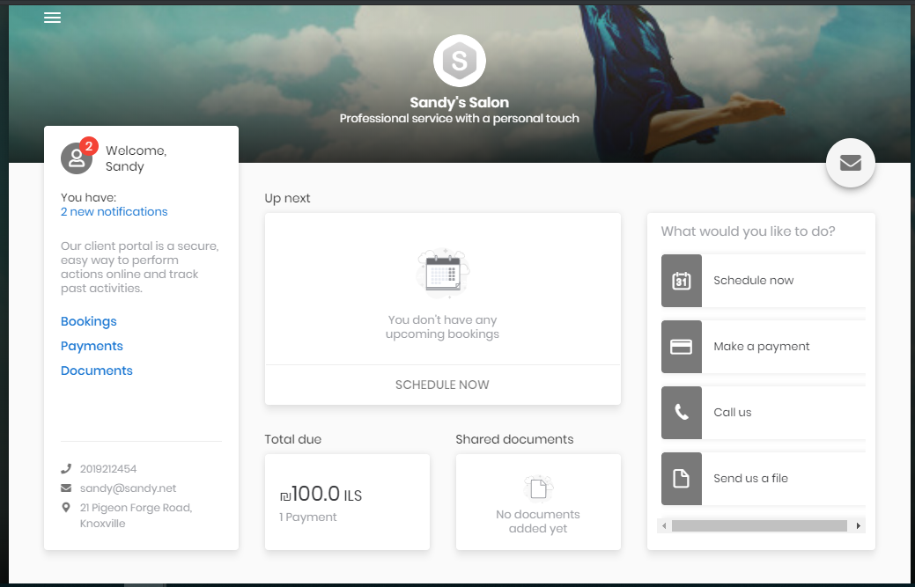Open the hamburger menu
Screen dimensions: 915x587
coord(52,18)
